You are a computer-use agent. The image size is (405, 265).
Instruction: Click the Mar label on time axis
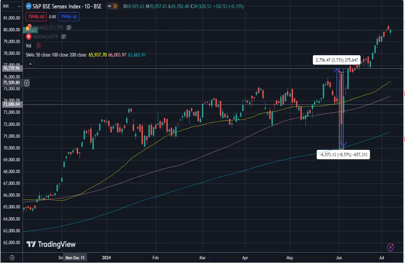coord(202,258)
